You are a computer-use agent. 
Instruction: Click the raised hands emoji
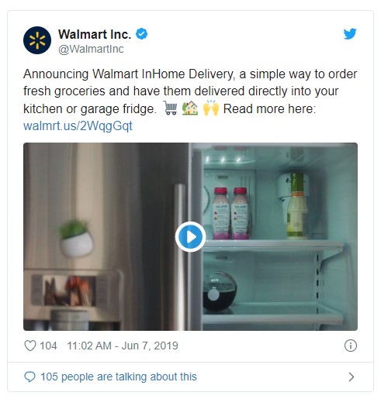(x=211, y=108)
